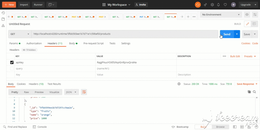Uncheck the apiKey header checkbox

tap(12, 63)
